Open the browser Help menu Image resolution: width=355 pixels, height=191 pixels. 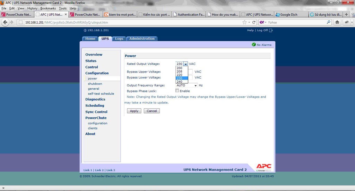(73, 8)
